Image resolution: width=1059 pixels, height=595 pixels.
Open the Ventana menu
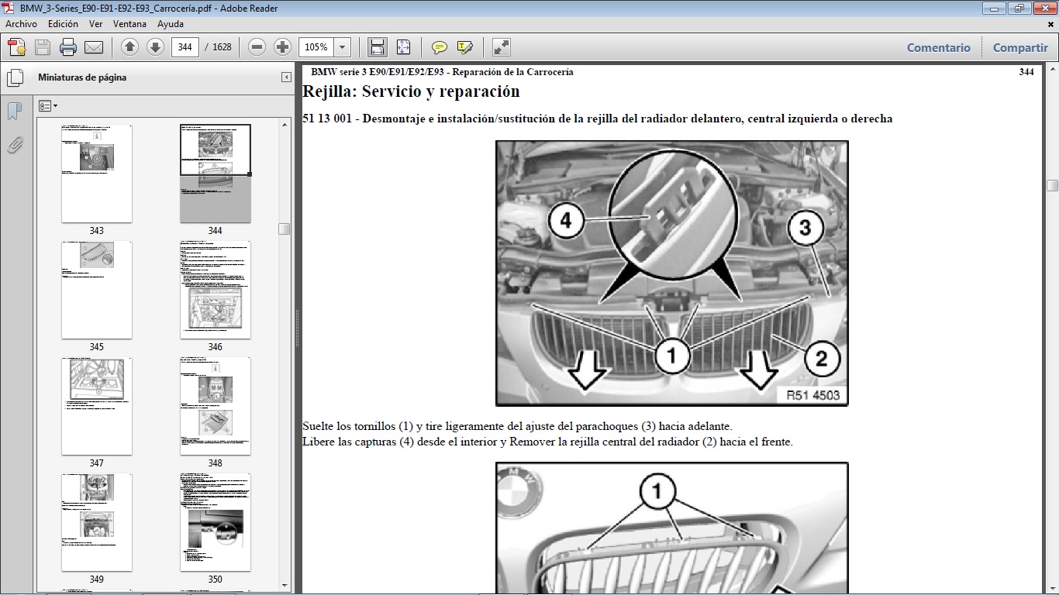point(130,24)
